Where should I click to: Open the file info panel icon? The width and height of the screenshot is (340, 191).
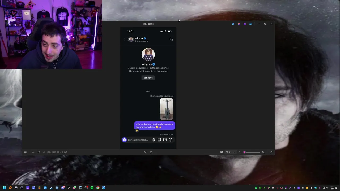pos(39,152)
